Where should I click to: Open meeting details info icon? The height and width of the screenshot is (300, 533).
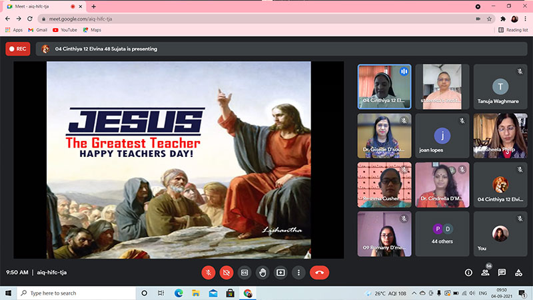(x=468, y=273)
